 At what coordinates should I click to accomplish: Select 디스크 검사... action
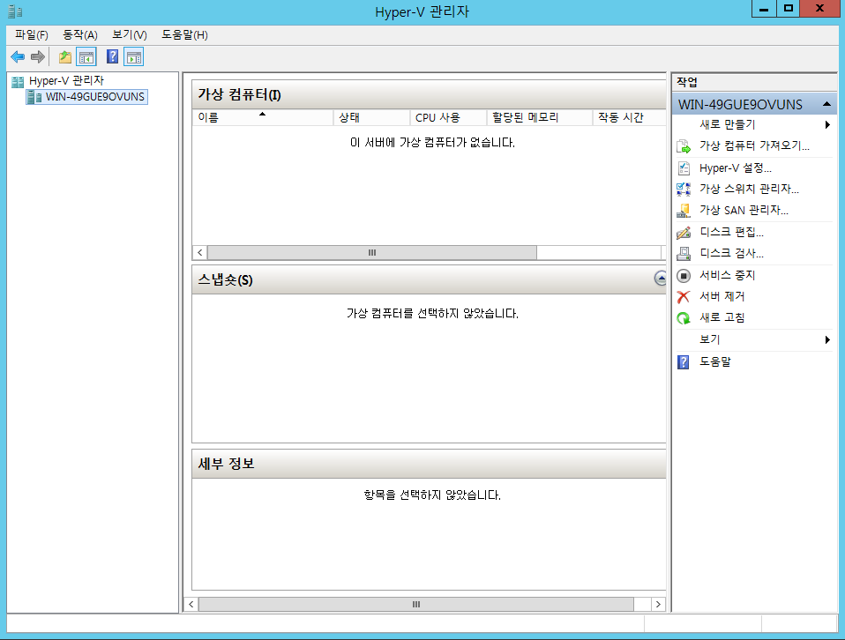pos(731,253)
